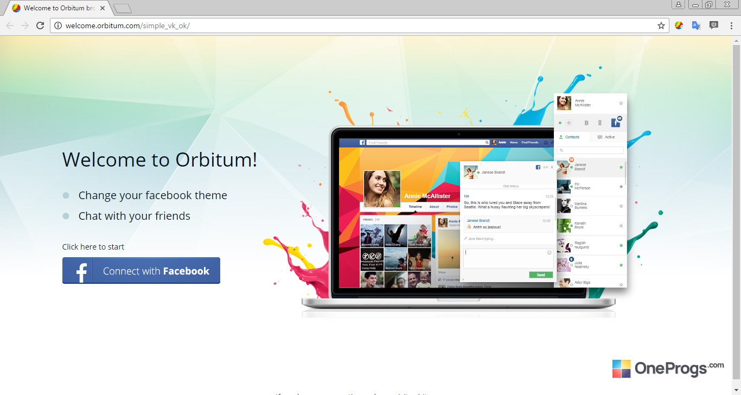
Task: Click Annie McAllister's profile photo on the cover
Action: [x=382, y=189]
